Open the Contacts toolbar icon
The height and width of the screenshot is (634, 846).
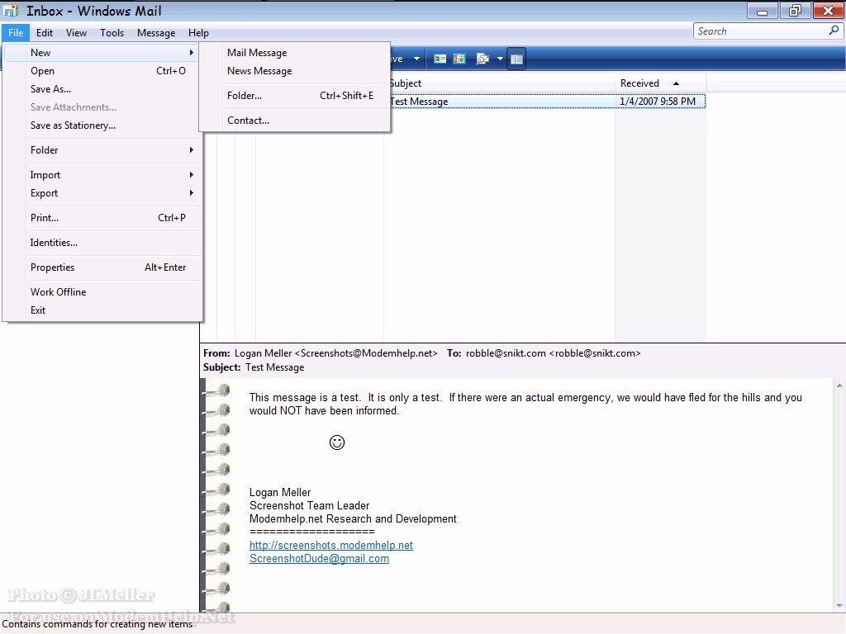click(440, 59)
